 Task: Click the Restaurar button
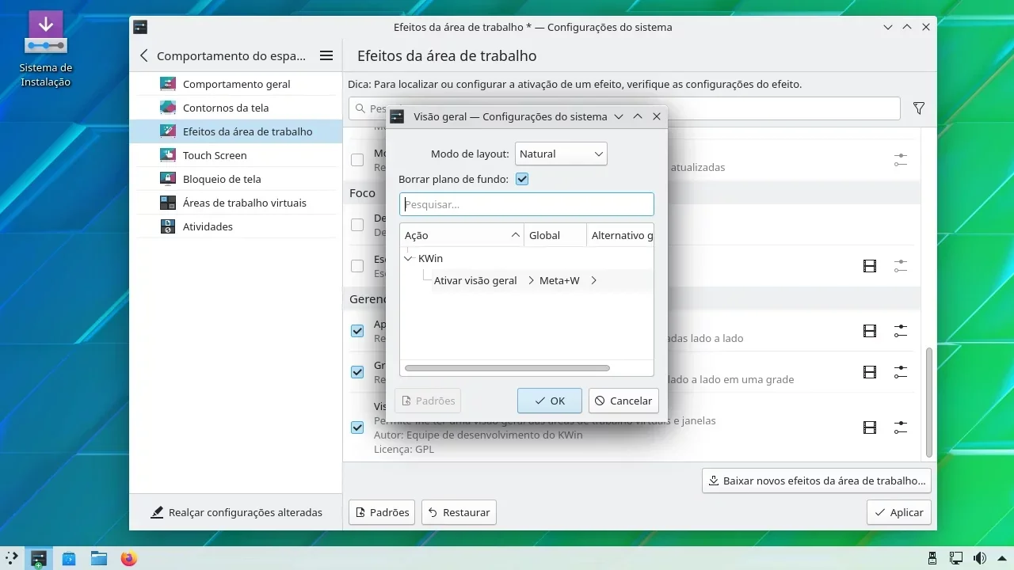click(x=459, y=512)
